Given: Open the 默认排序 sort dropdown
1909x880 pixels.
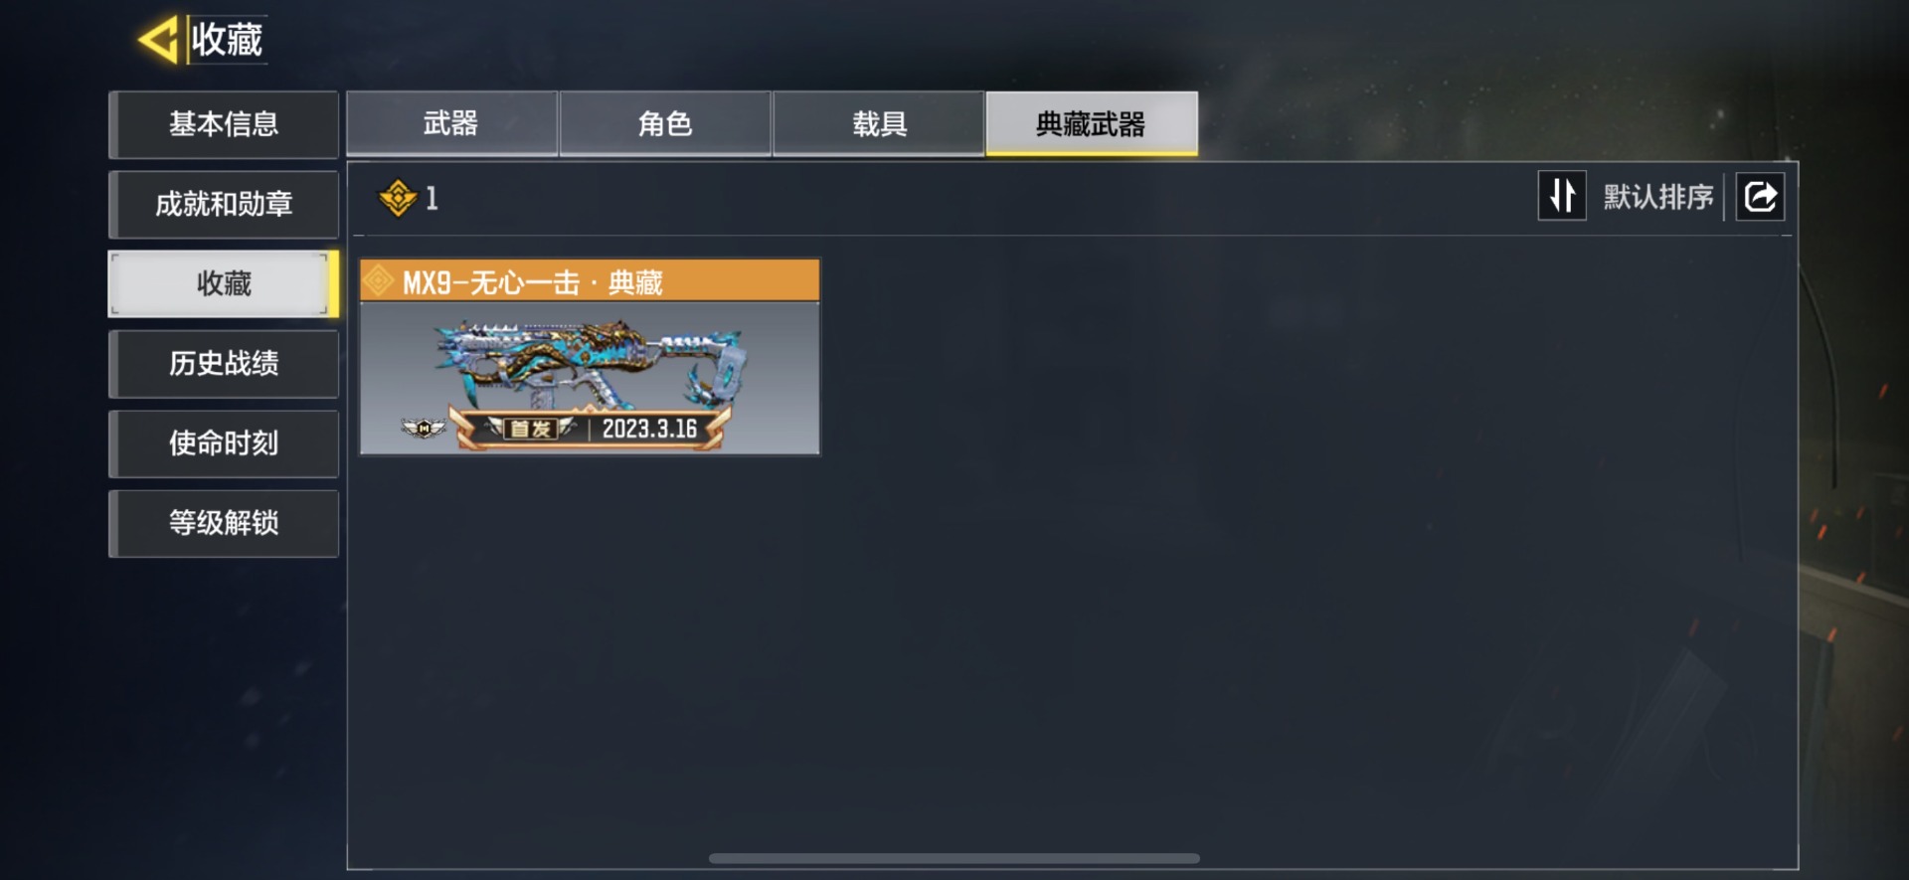Looking at the screenshot, I should coord(1657,197).
